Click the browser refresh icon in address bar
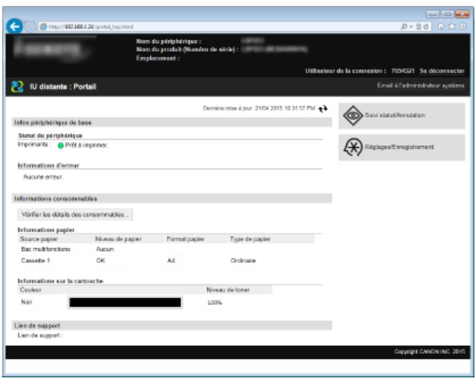This screenshot has width=476, height=379. [x=426, y=27]
